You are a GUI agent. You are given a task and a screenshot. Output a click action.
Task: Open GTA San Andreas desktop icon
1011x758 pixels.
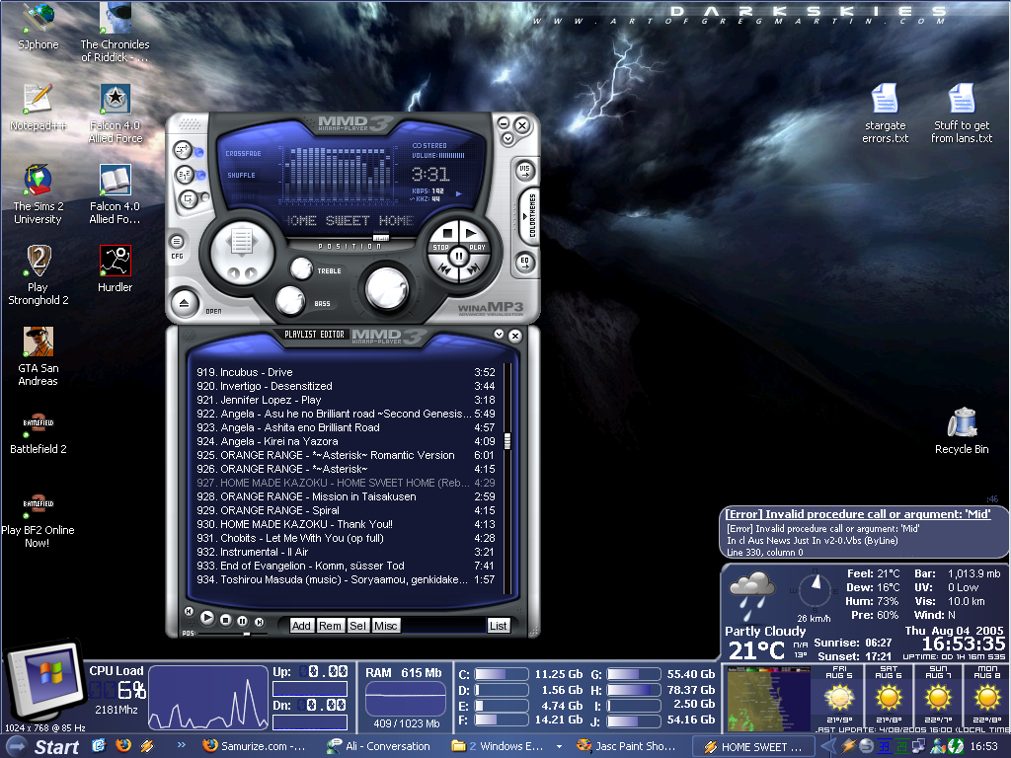point(39,356)
